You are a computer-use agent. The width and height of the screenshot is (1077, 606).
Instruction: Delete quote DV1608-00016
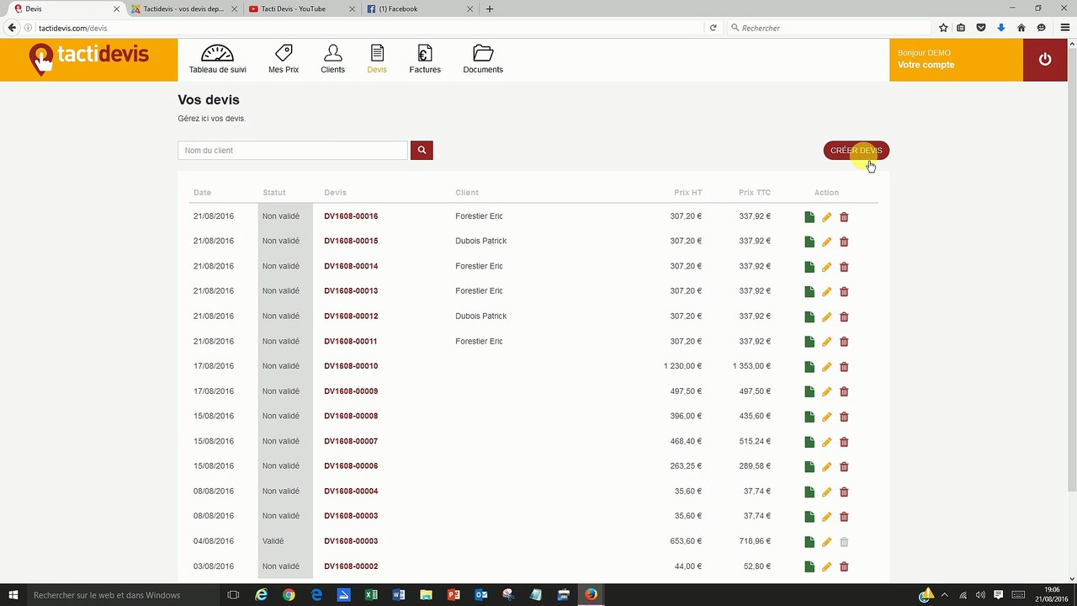click(844, 217)
